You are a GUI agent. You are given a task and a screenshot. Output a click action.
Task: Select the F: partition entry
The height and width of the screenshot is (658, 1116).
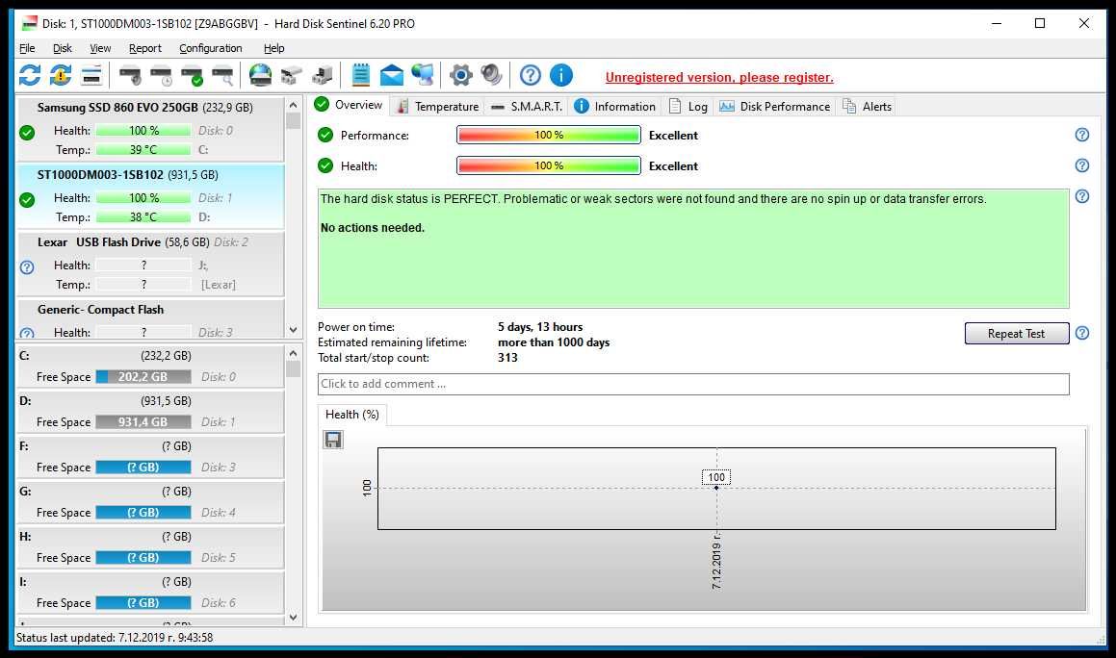pyautogui.click(x=150, y=457)
